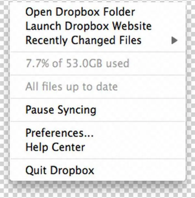Choose Launch Dropbox Website from the menu
The height and width of the screenshot is (198, 195).
click(88, 26)
